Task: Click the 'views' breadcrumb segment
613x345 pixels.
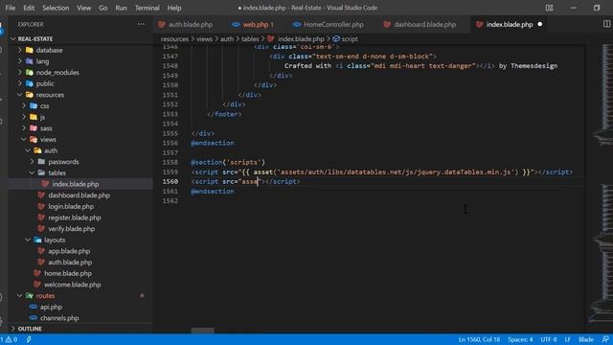Action: [204, 38]
